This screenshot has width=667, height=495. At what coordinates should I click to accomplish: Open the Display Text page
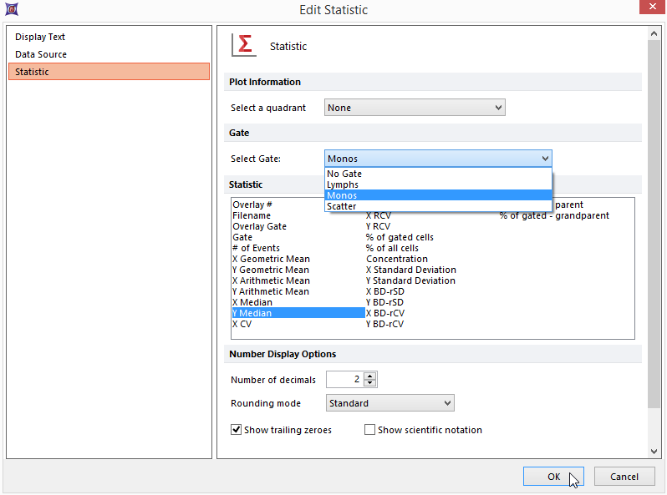[x=40, y=37]
